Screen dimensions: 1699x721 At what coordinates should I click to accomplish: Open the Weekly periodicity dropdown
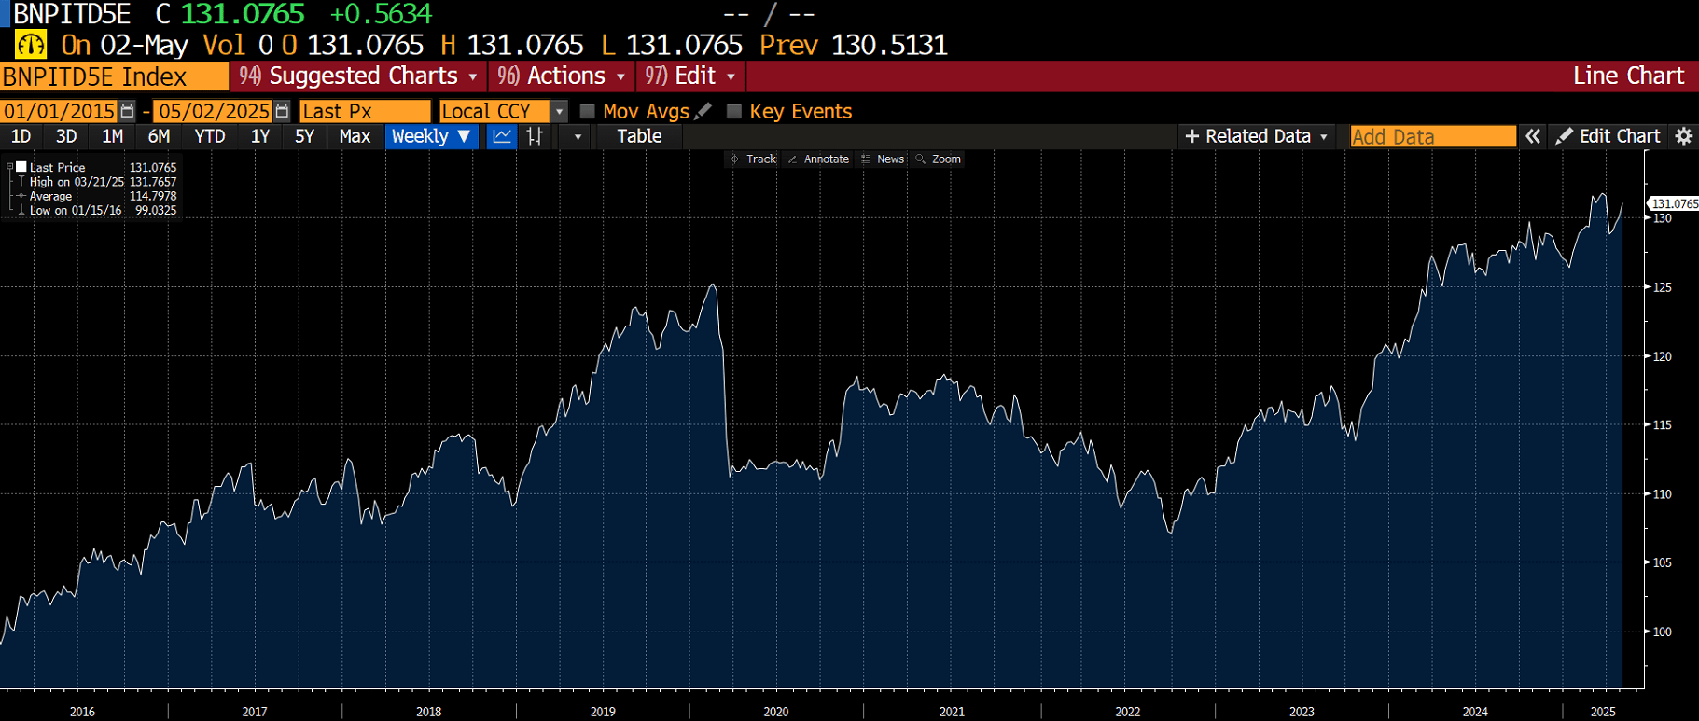click(431, 136)
